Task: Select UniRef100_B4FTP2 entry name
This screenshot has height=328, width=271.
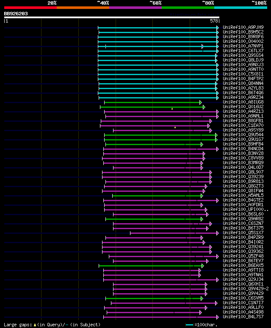Action: (x=243, y=78)
